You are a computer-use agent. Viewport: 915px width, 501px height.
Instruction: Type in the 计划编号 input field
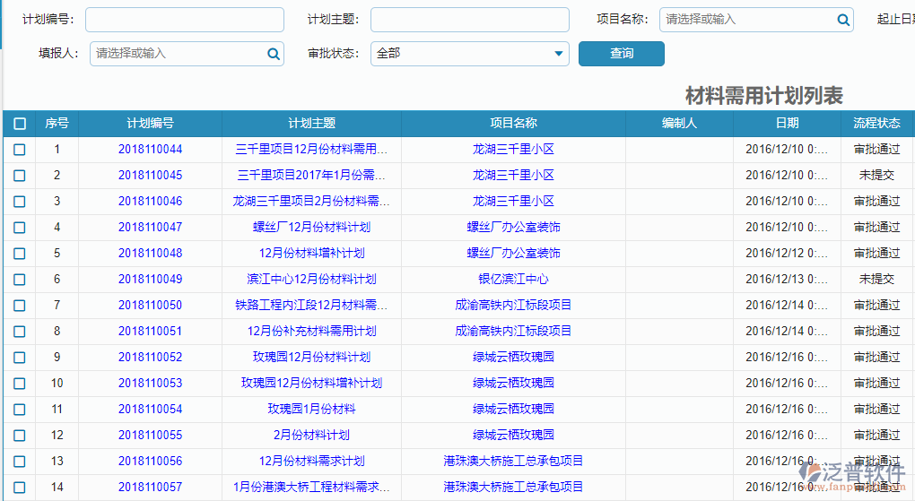[184, 20]
